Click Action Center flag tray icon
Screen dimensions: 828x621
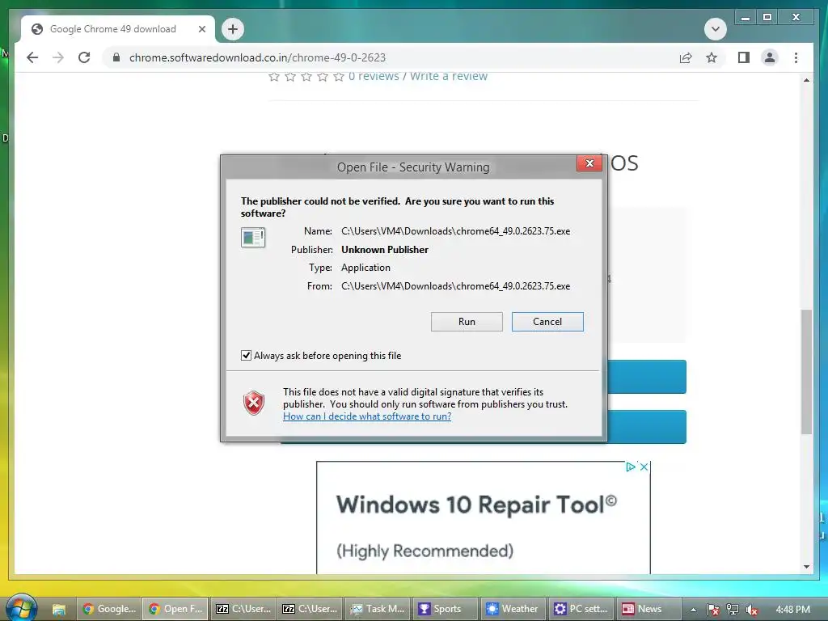713,610
